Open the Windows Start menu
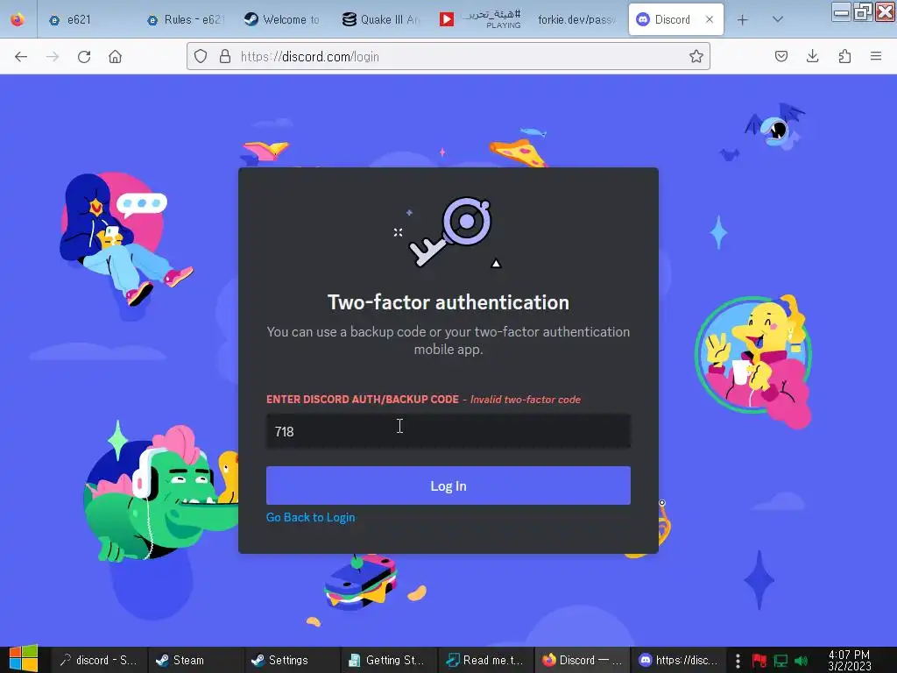Viewport: 897px width, 673px height. click(24, 659)
